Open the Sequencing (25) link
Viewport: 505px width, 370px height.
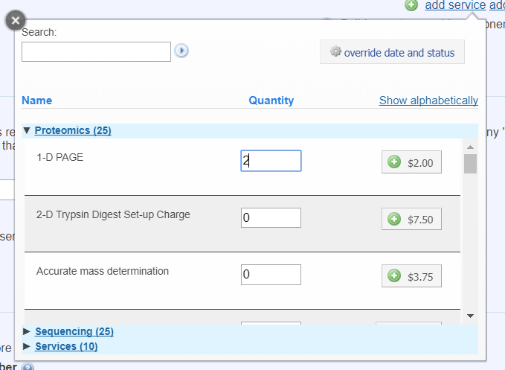(x=74, y=331)
